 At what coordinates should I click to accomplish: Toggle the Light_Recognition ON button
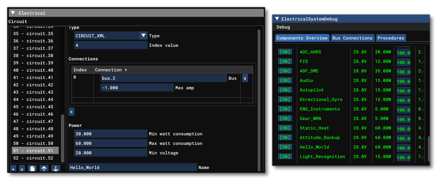285,157
